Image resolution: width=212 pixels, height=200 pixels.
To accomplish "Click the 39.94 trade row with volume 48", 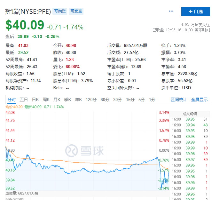I will click(190, 125).
